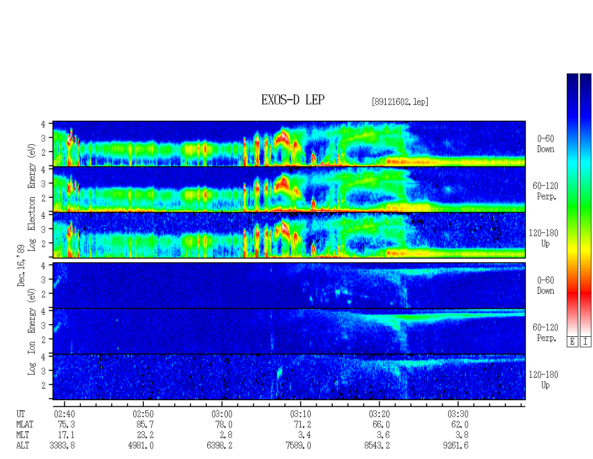The image size is (593, 459).
Task: Click the MLT value 17.1
Action: click(x=66, y=435)
